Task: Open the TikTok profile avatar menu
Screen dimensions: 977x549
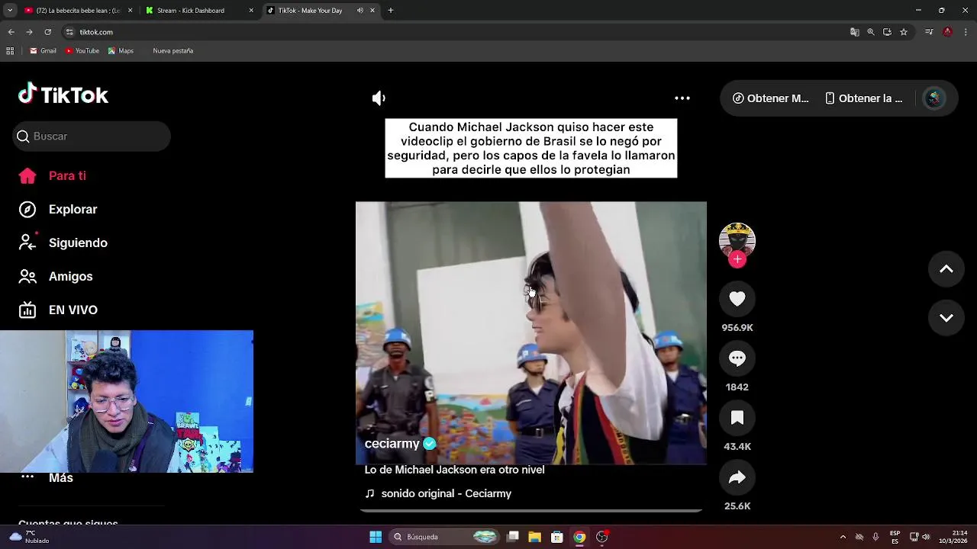Action: 934,98
